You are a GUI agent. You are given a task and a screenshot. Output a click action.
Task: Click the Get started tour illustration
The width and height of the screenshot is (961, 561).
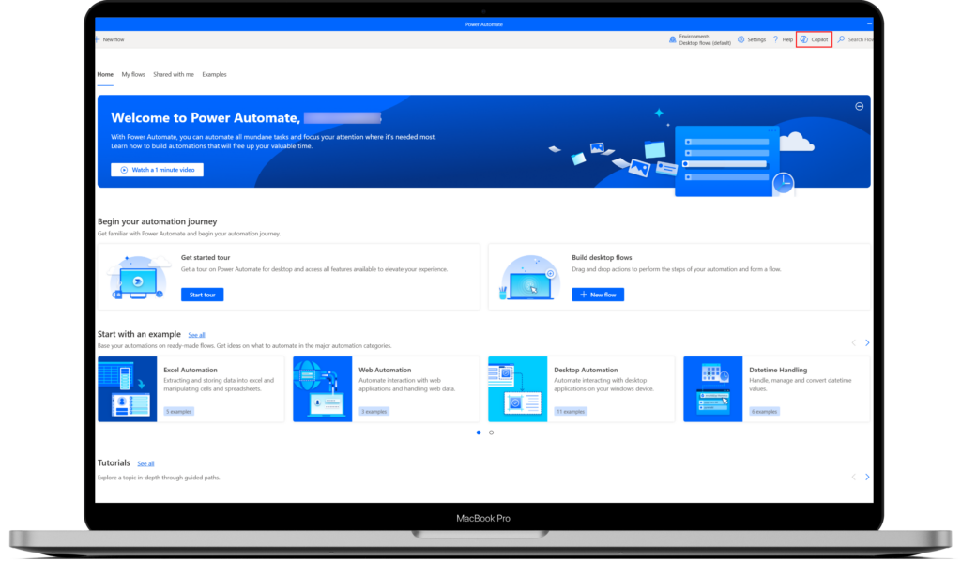[x=139, y=278]
